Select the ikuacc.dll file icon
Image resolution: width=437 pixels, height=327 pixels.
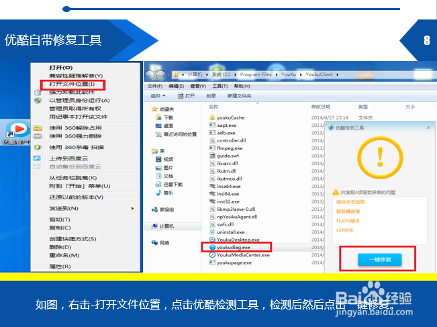point(212,163)
